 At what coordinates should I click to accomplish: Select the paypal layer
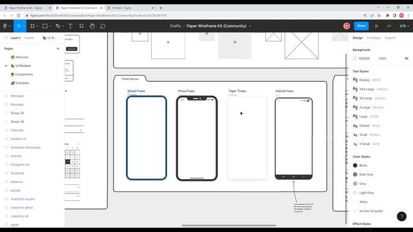tap(15, 191)
